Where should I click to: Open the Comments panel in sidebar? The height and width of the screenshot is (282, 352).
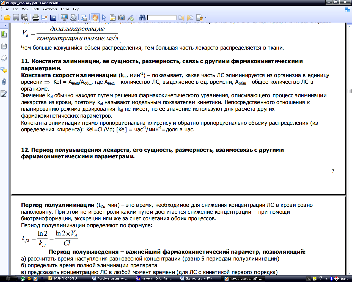(4, 70)
